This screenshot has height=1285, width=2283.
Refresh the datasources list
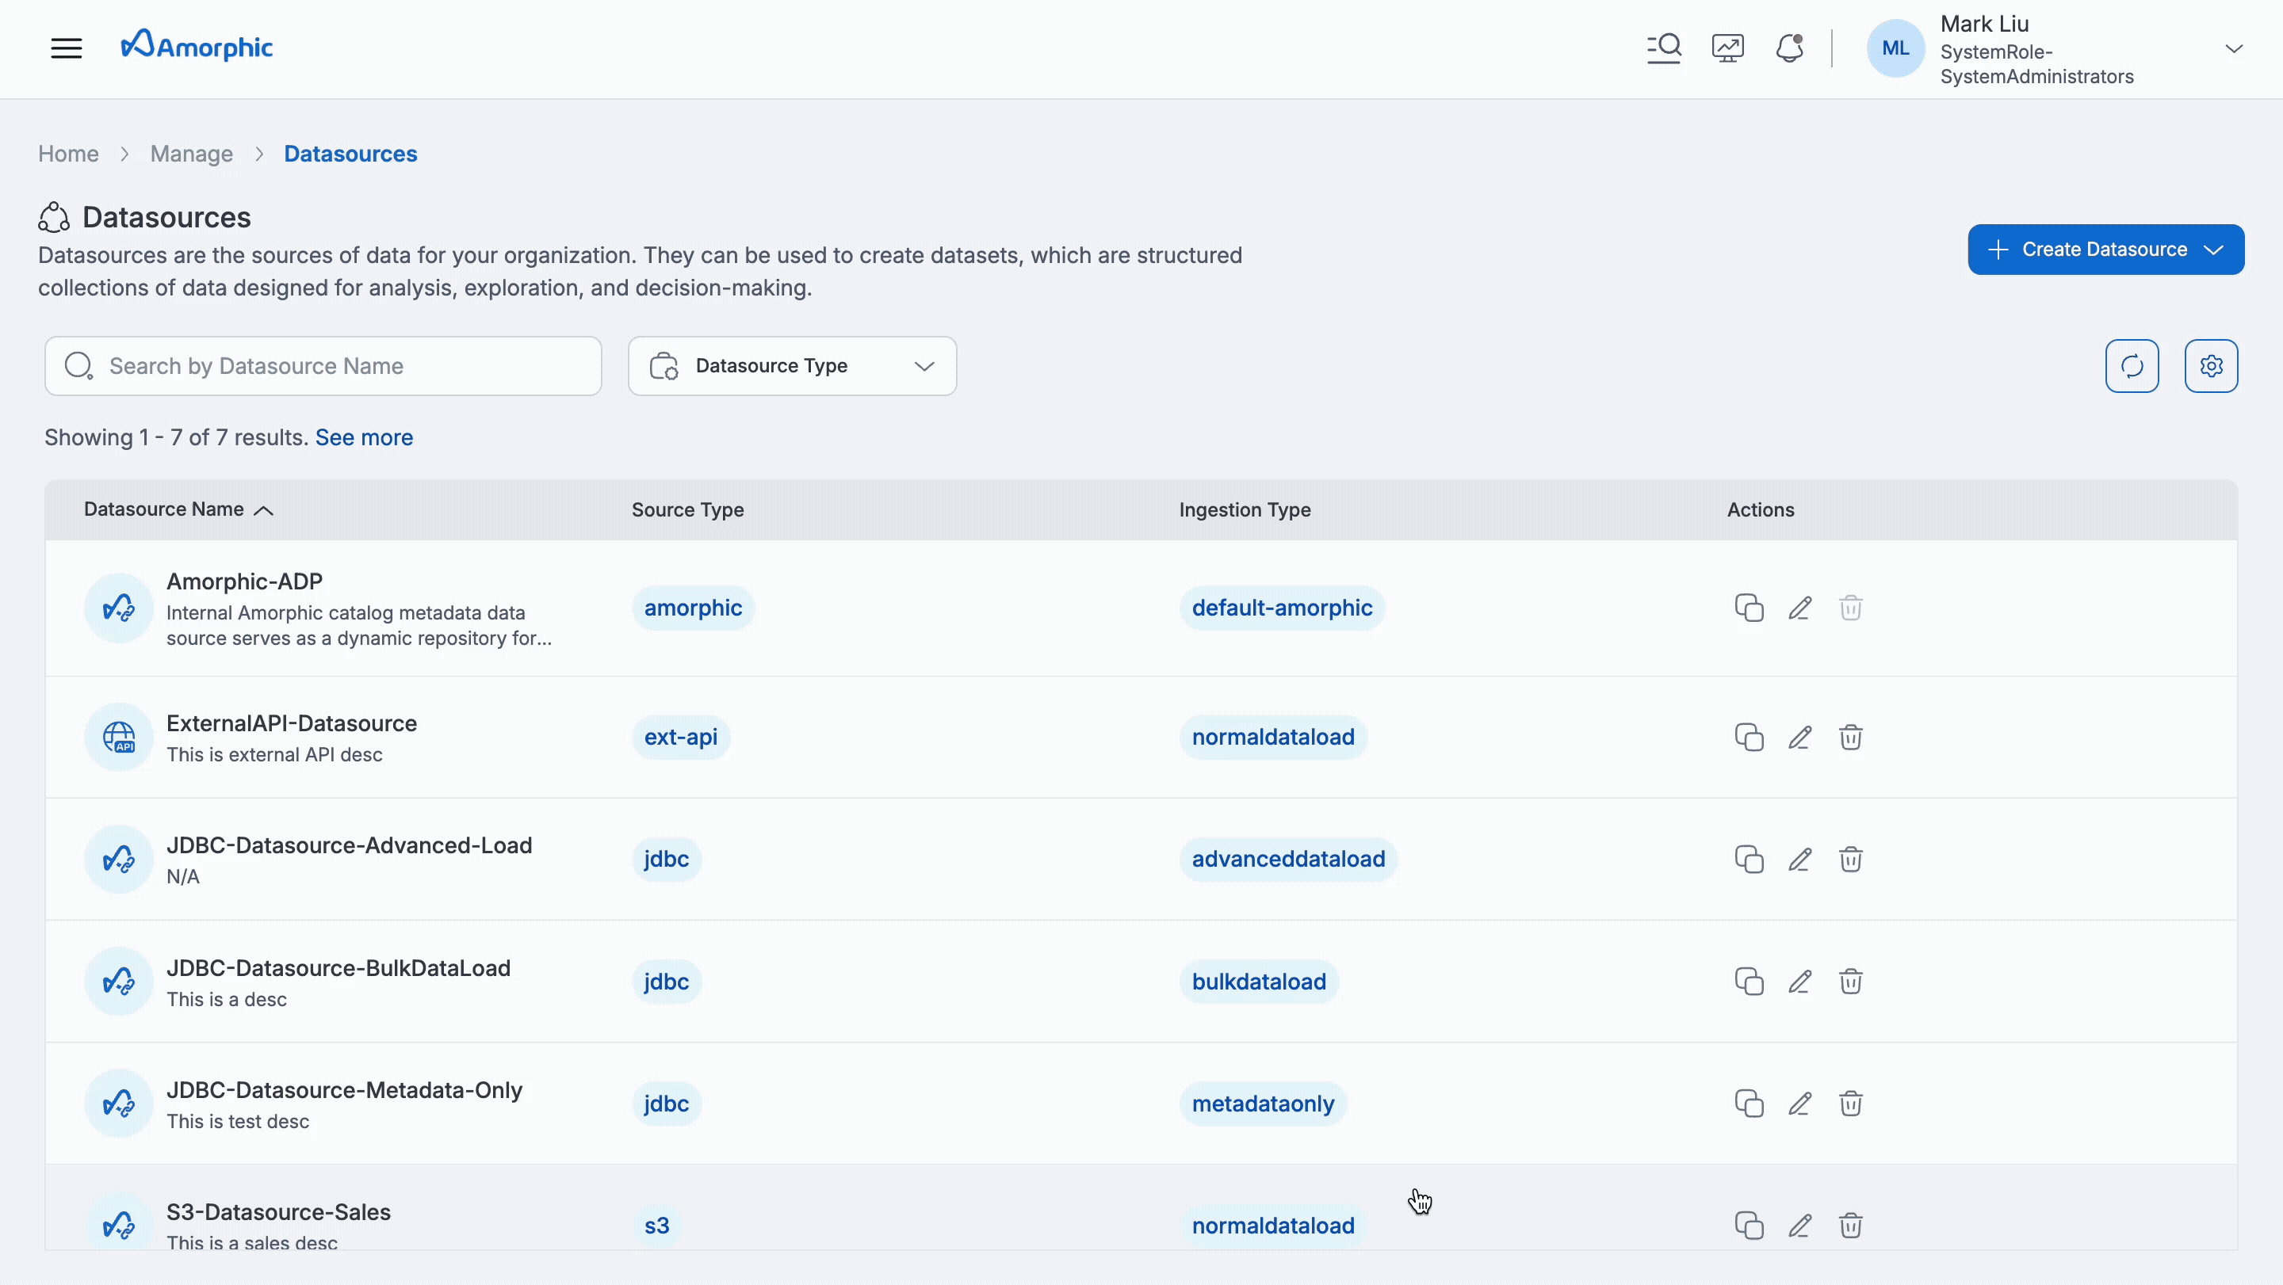click(x=2132, y=366)
